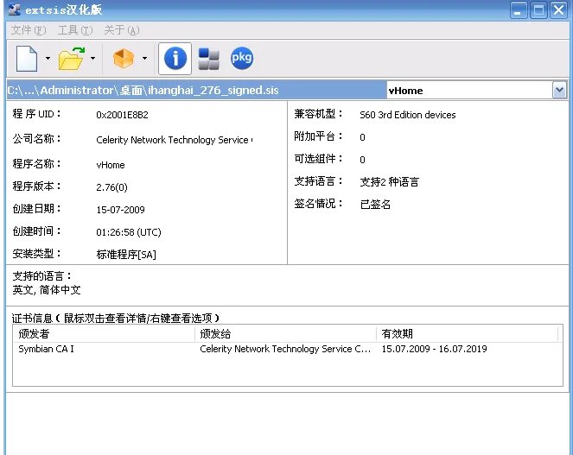573x455 pixels.
Task: Click the blue pkg icon
Action: (x=241, y=59)
